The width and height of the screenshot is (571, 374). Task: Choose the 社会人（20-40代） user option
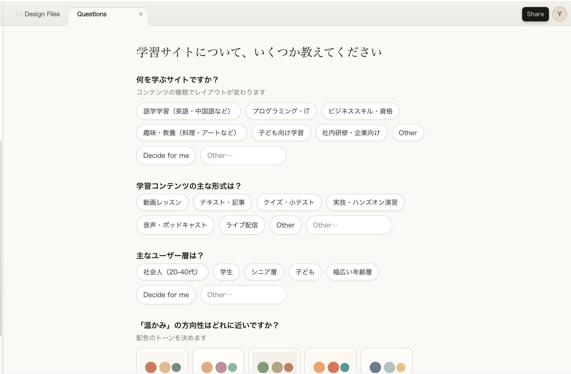click(172, 272)
